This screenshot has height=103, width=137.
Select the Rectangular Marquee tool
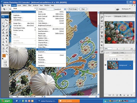click(3, 20)
